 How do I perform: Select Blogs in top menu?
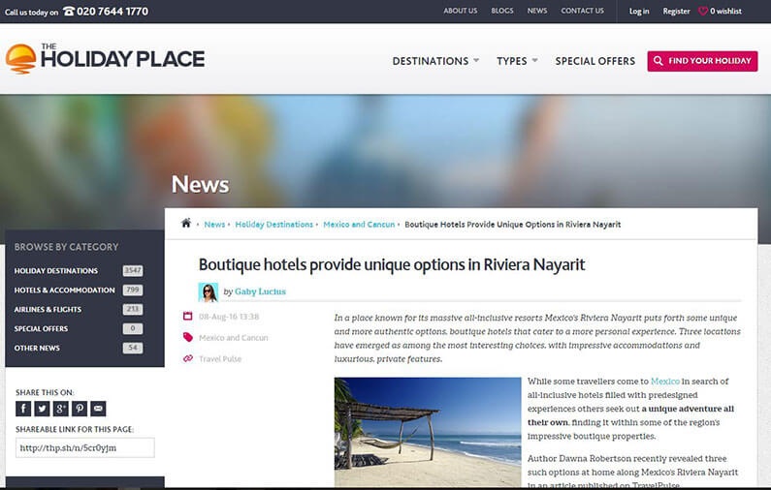coord(502,11)
